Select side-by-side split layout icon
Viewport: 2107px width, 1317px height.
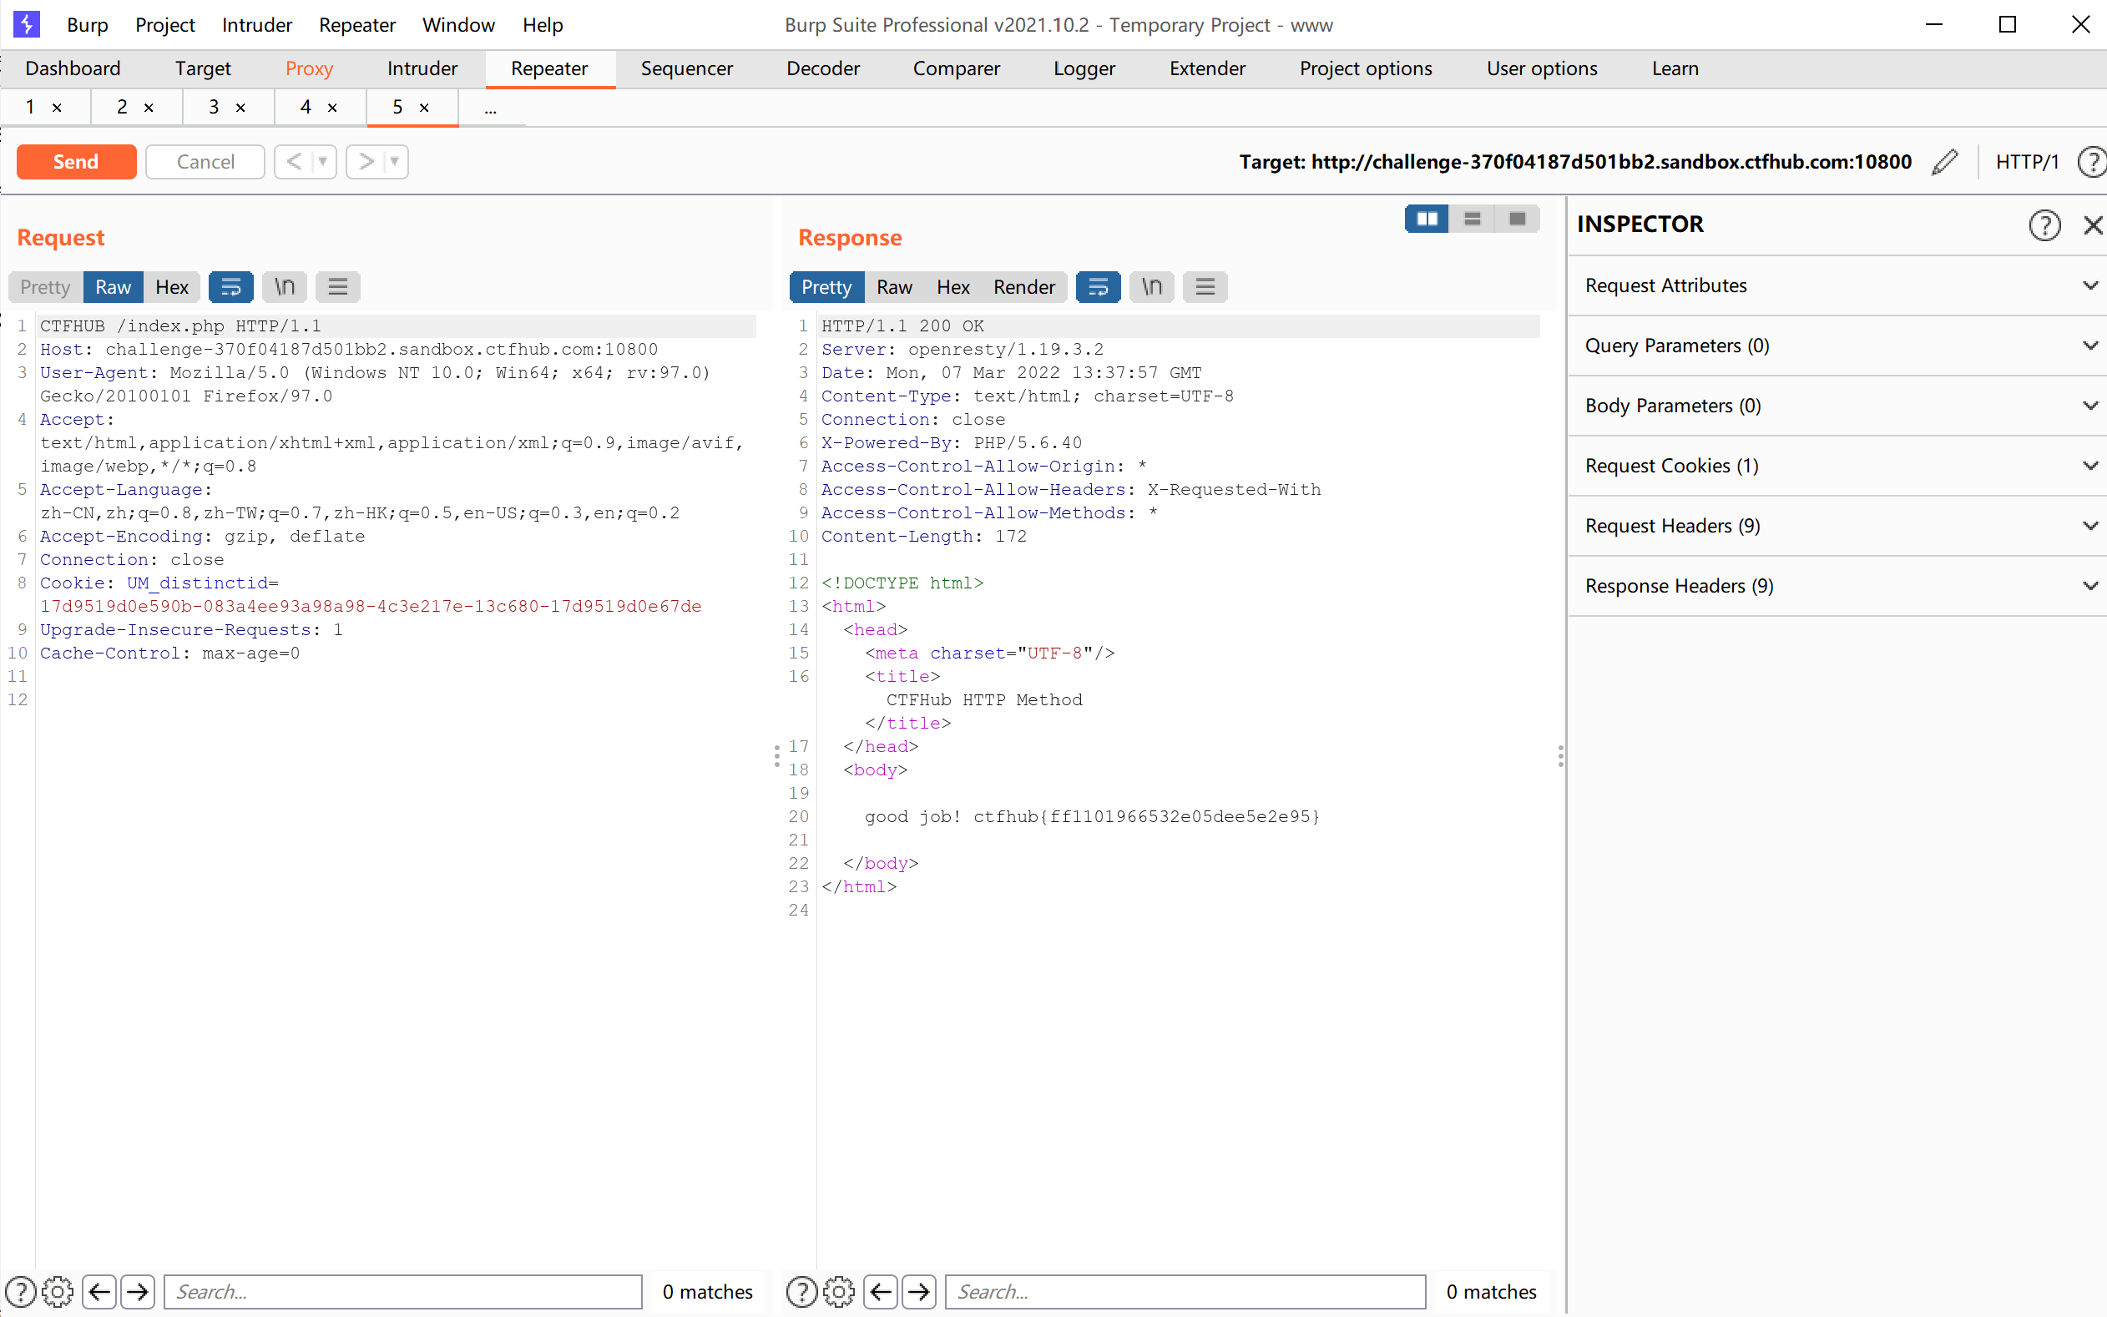pos(1427,219)
